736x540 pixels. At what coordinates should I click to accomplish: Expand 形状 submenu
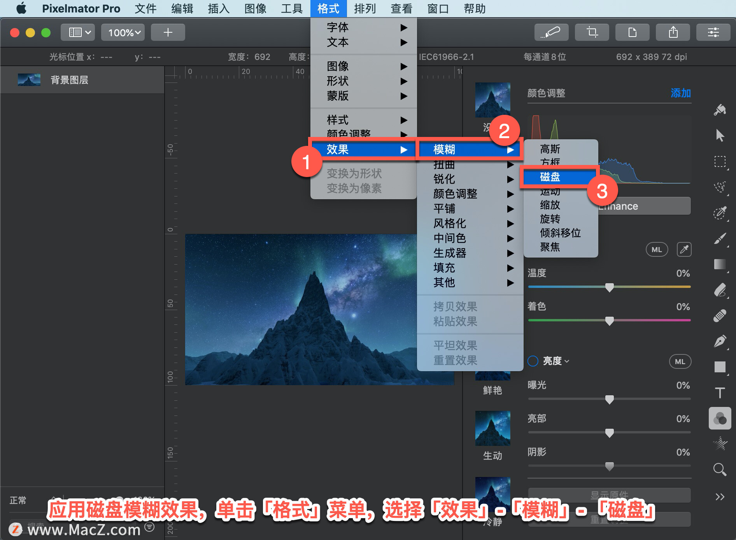pyautogui.click(x=364, y=81)
